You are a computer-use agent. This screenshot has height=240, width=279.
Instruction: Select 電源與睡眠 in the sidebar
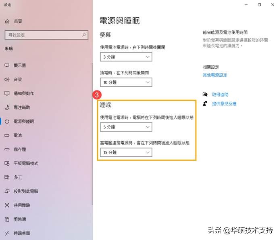[24, 122]
